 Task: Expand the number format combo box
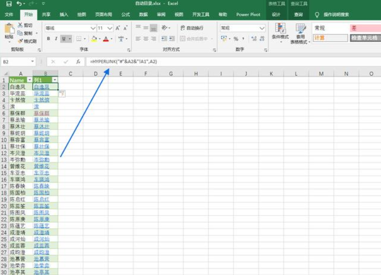261,28
